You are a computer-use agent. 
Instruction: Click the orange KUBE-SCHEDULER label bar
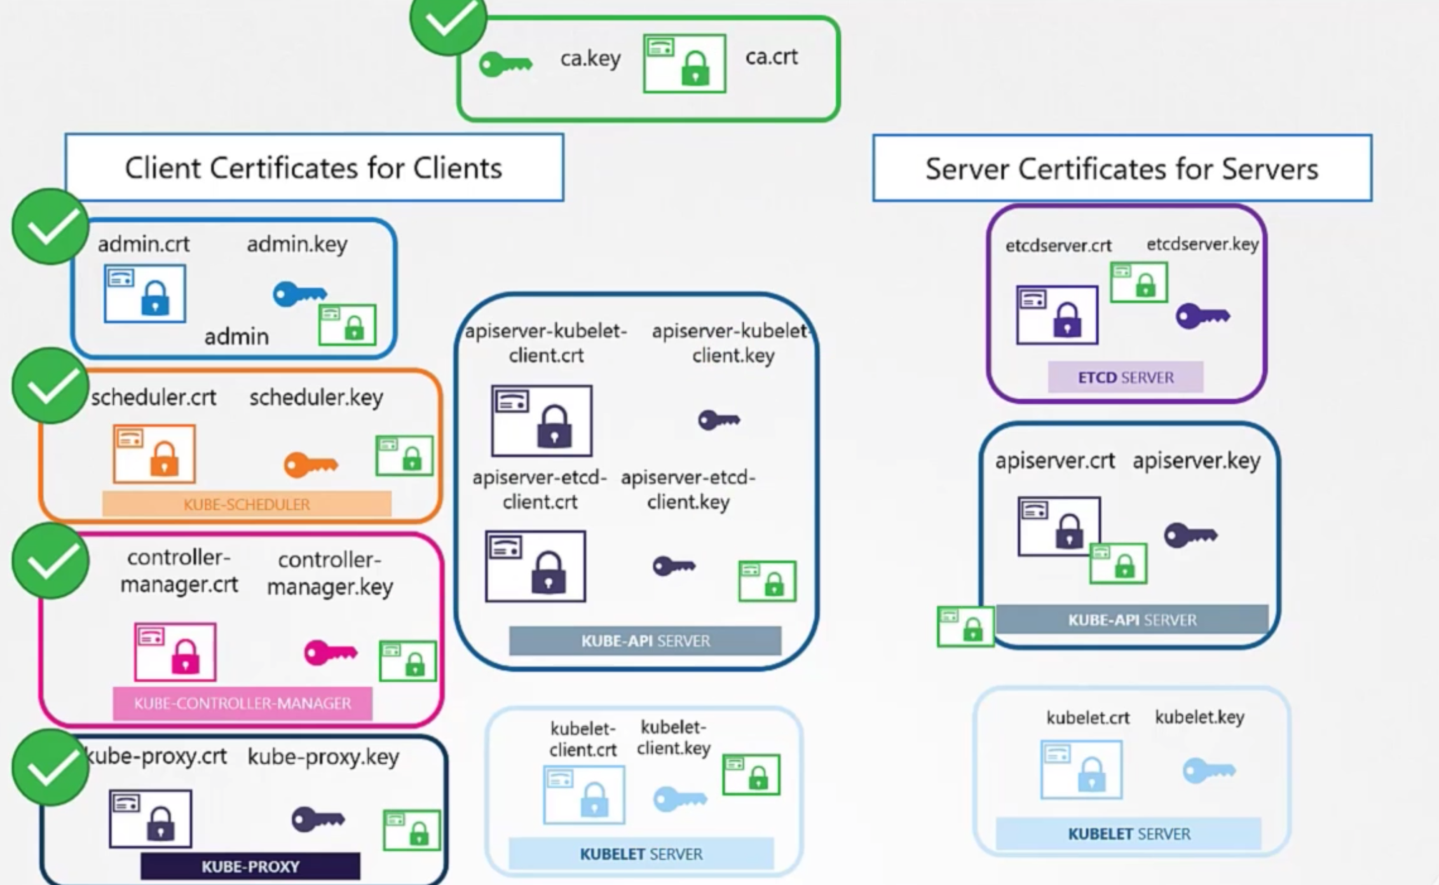click(x=247, y=504)
